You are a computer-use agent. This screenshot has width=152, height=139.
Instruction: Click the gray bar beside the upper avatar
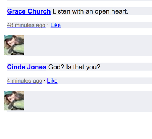[x=88, y=45]
